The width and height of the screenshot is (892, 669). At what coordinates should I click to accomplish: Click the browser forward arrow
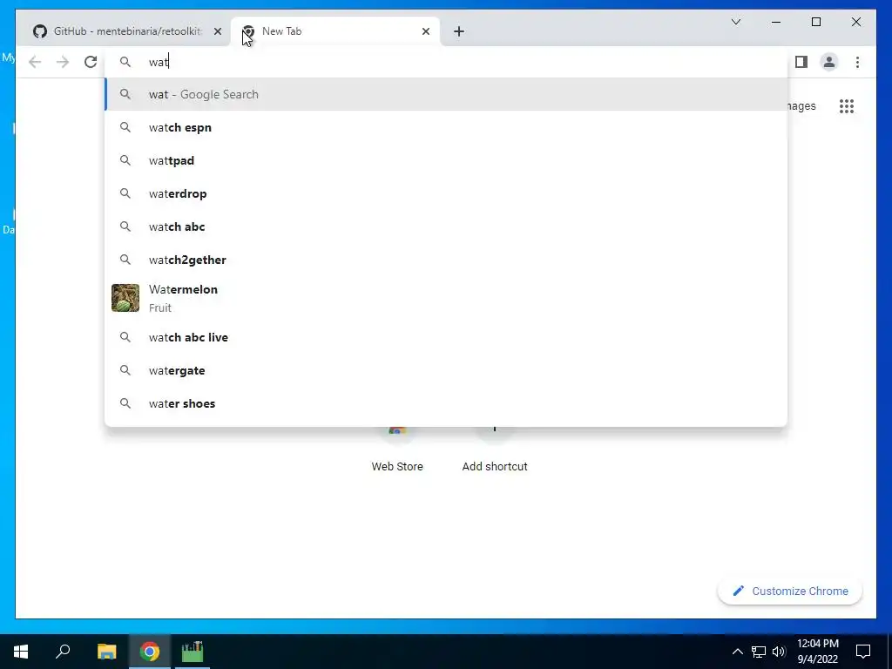(x=63, y=62)
